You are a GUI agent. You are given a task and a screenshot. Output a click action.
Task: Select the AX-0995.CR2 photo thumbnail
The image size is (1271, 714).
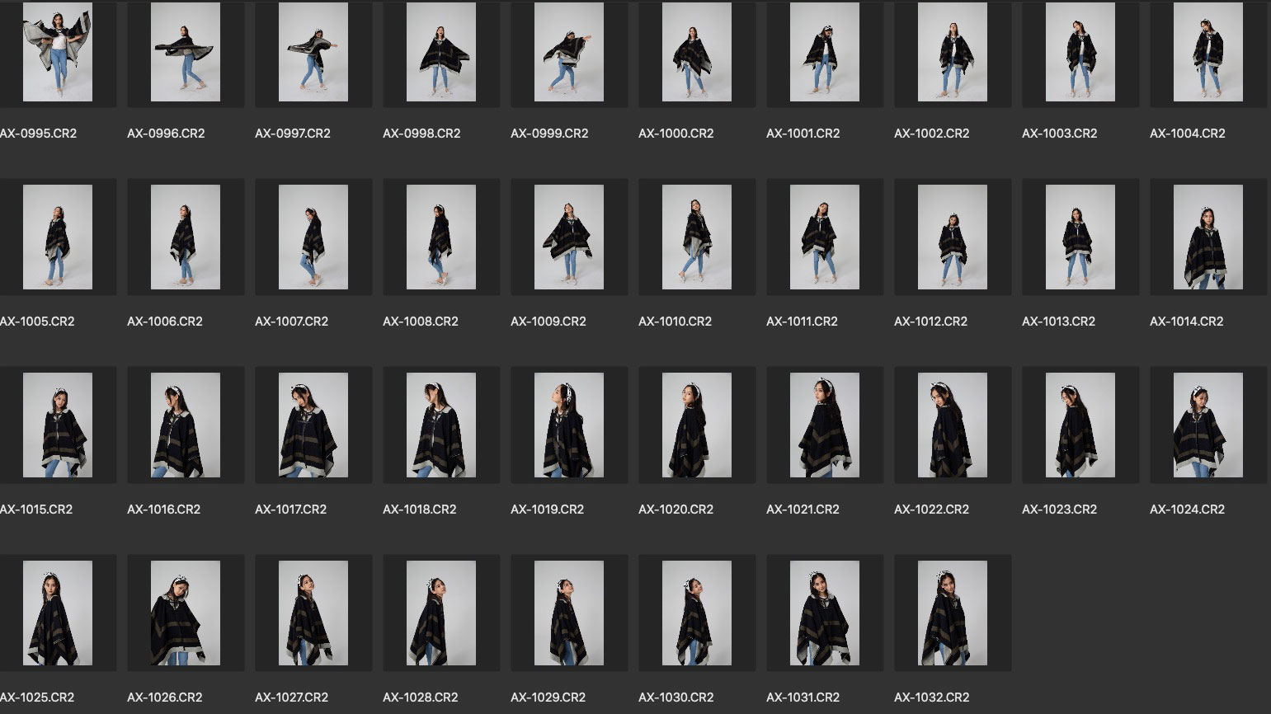pos(57,52)
